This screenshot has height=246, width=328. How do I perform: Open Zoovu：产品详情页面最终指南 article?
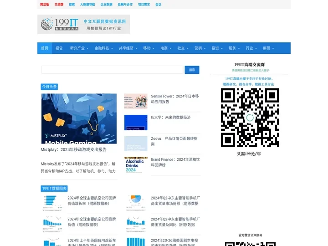click(x=174, y=141)
